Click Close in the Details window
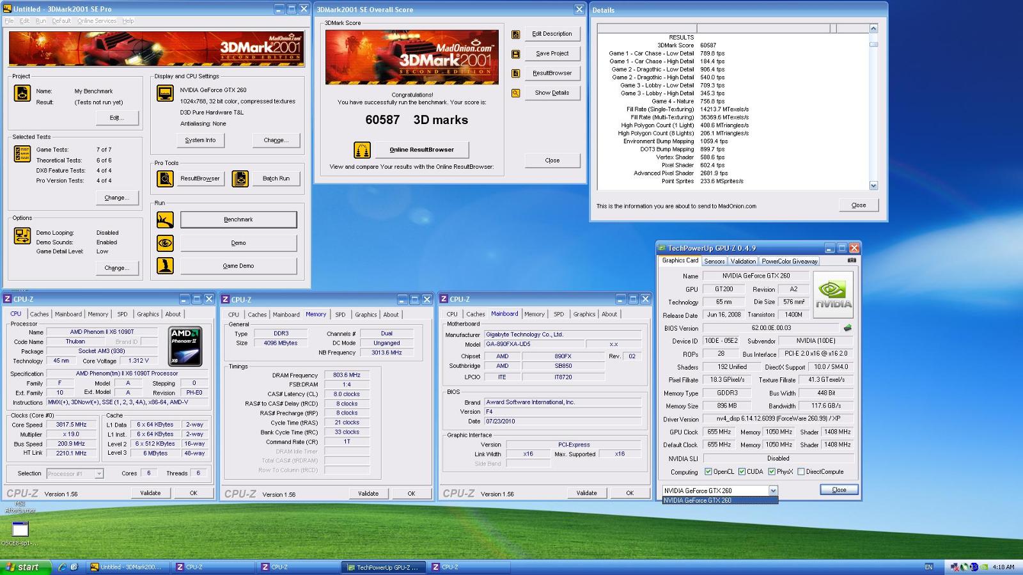Image resolution: width=1023 pixels, height=575 pixels. 859,205
